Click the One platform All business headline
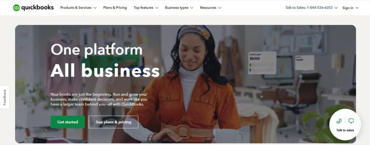 [x=105, y=61]
